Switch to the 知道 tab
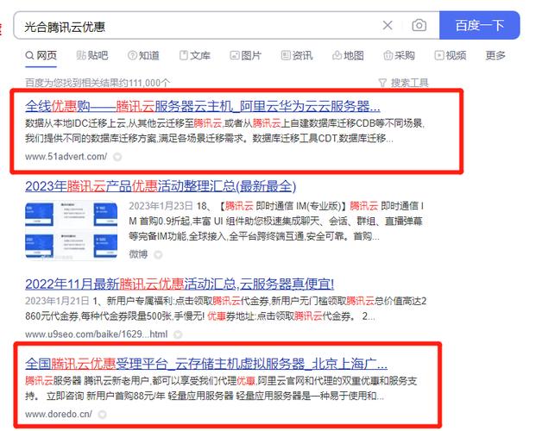Image resolution: width=536 pixels, height=431 pixels. (x=143, y=55)
